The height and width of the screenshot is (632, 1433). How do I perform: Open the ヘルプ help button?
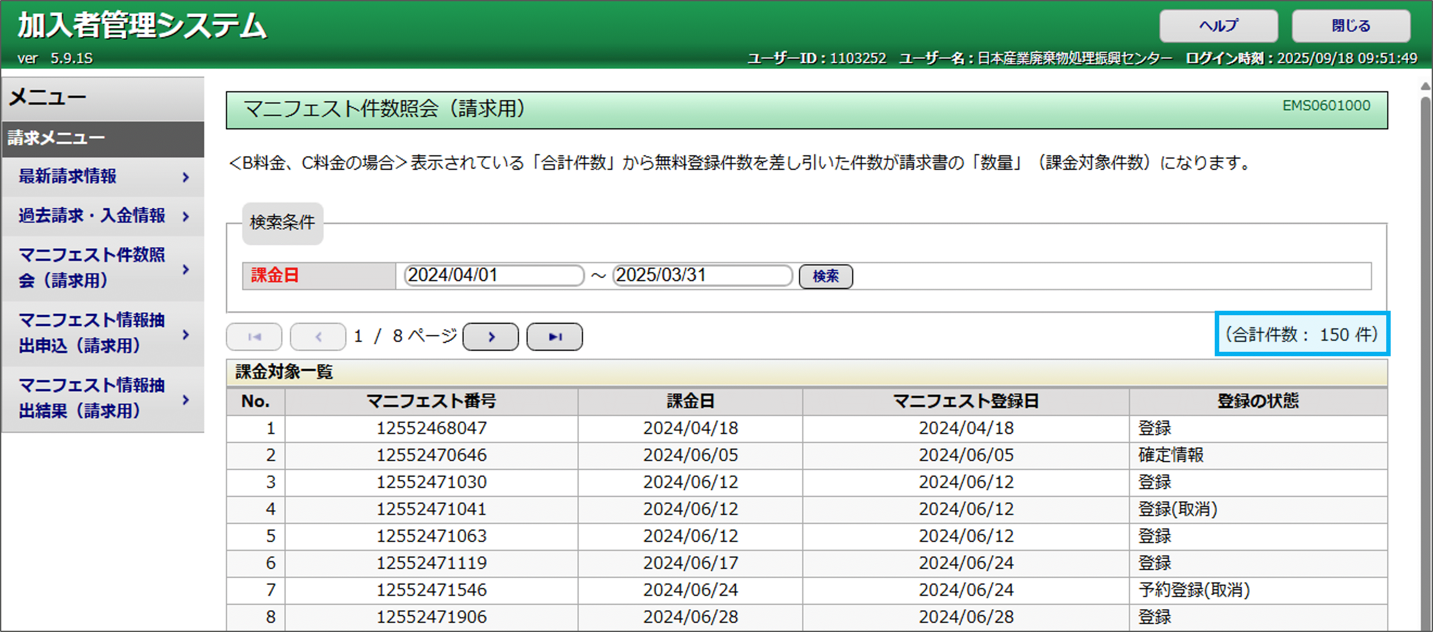(1218, 25)
